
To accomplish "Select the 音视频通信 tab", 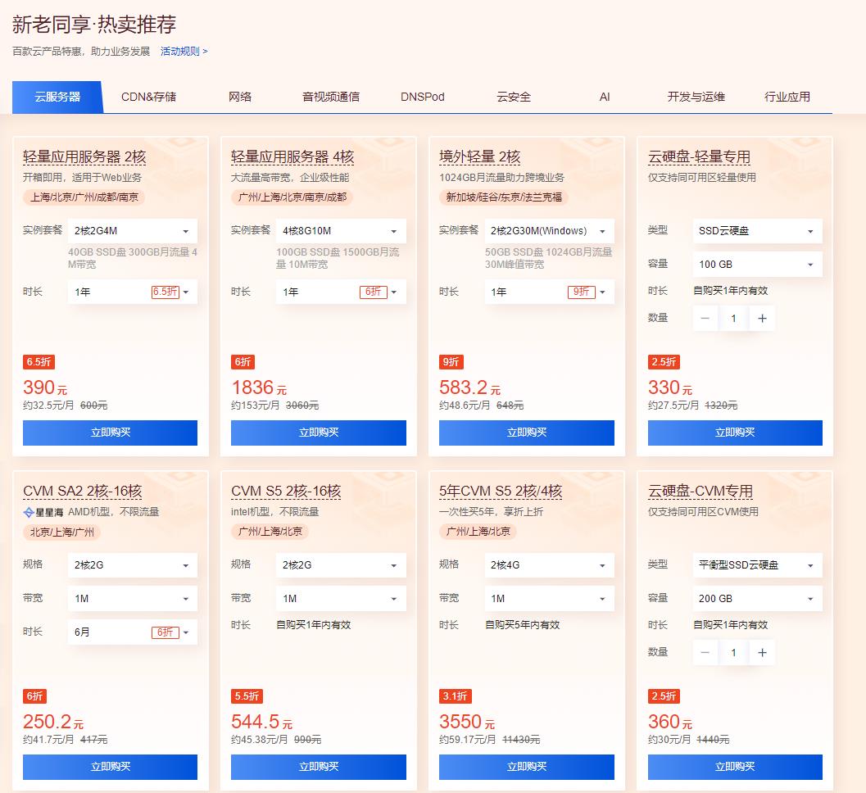I will pos(331,97).
